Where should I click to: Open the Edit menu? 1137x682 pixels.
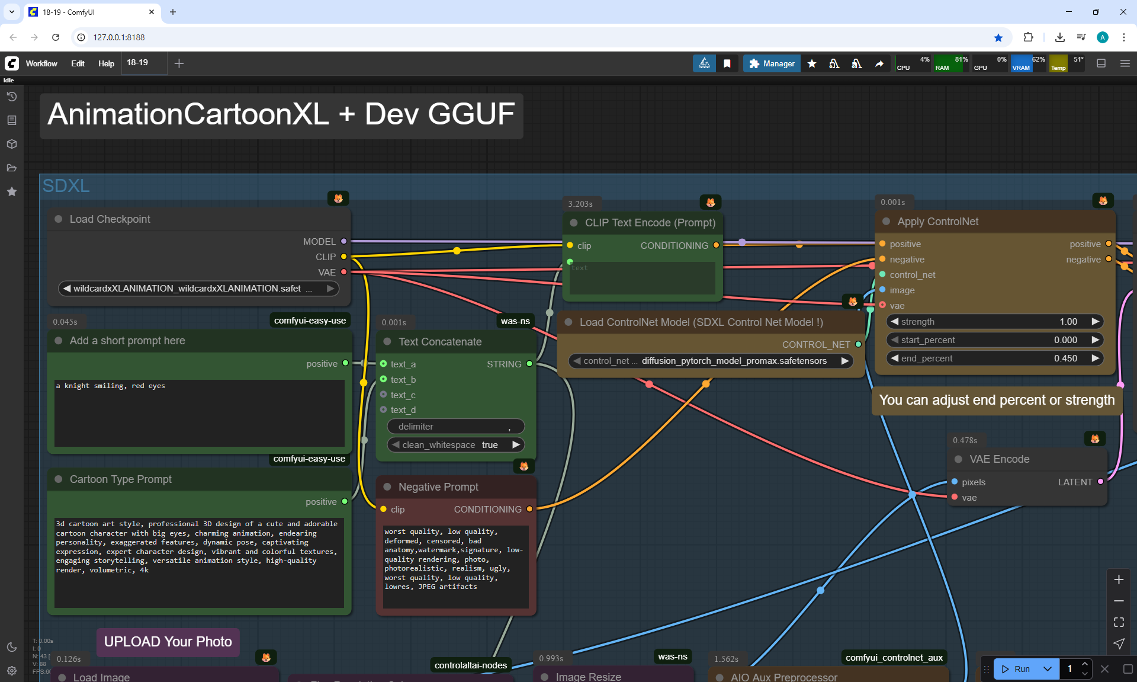[78, 63]
